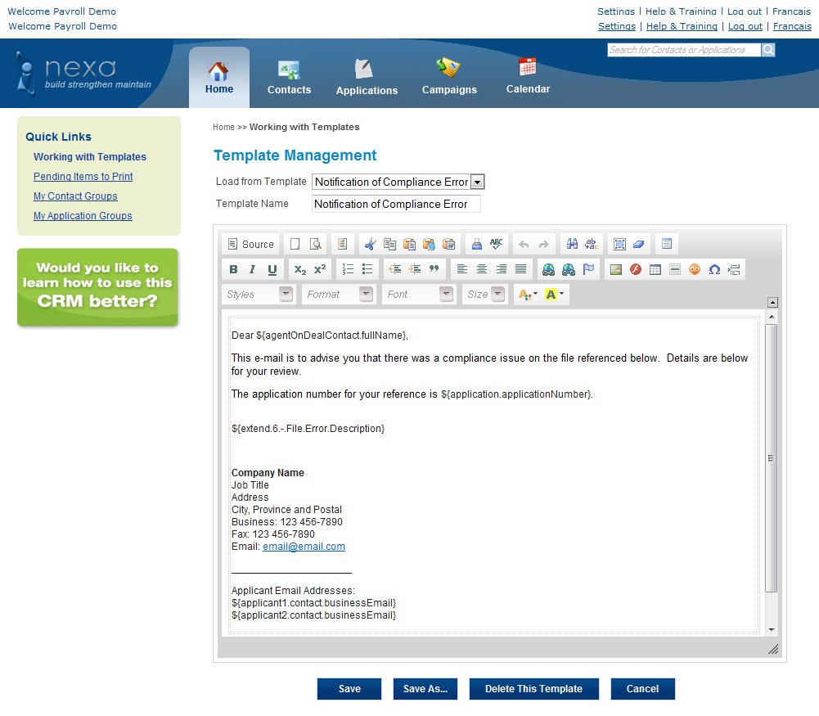Click Increase Indent icon
This screenshot has height=716, width=819.
pyautogui.click(x=415, y=269)
